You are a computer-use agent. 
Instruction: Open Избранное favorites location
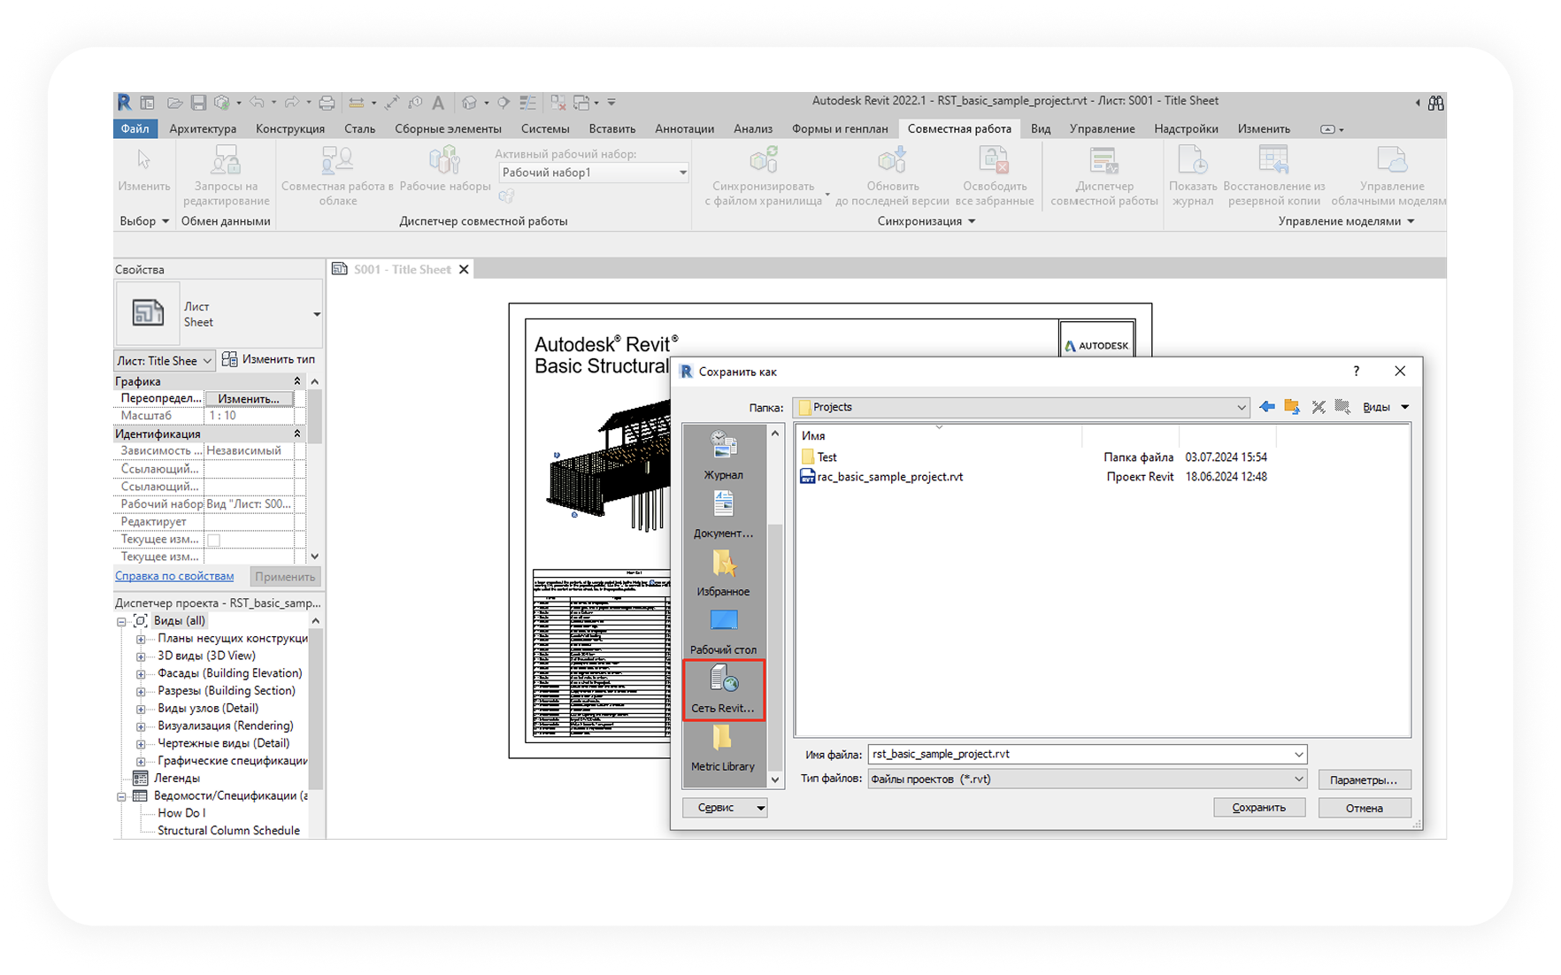(723, 572)
